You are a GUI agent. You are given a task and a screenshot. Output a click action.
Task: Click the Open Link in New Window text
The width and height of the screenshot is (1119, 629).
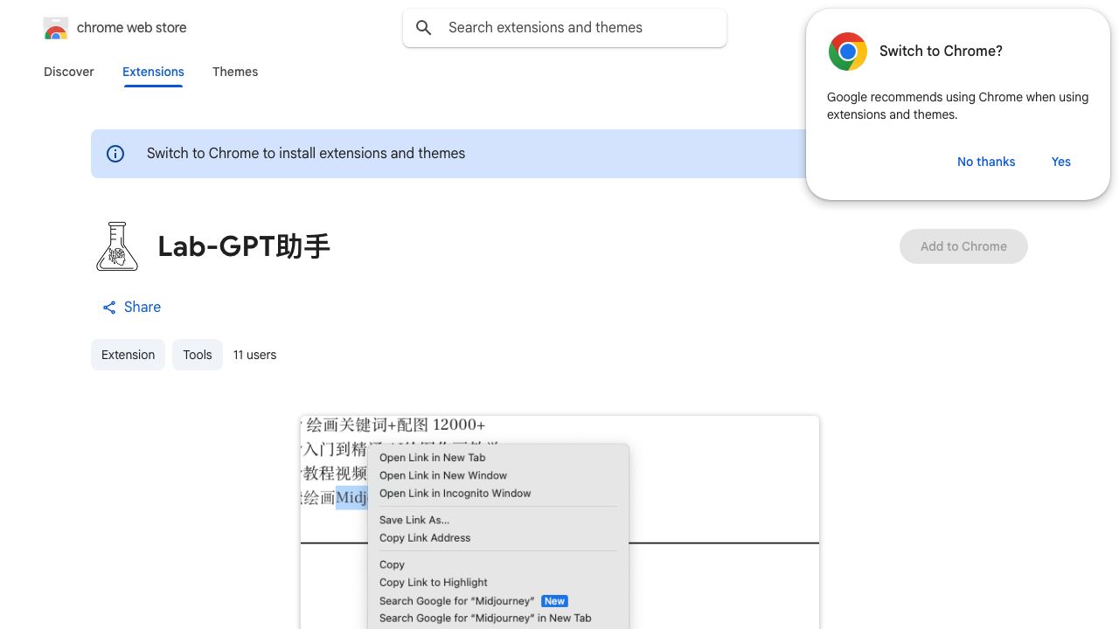click(x=443, y=475)
